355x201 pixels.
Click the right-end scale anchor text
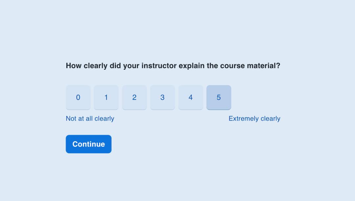[254, 119]
